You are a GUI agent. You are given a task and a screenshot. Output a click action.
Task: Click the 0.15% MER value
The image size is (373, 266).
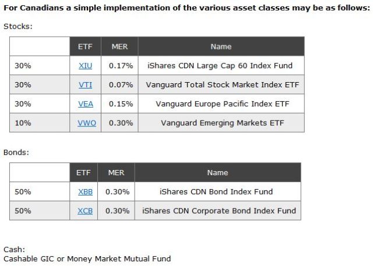coord(121,104)
